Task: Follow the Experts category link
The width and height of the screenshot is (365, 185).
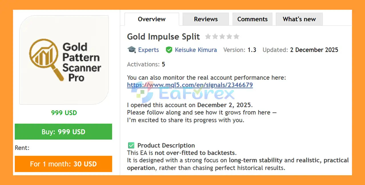Action: point(148,50)
